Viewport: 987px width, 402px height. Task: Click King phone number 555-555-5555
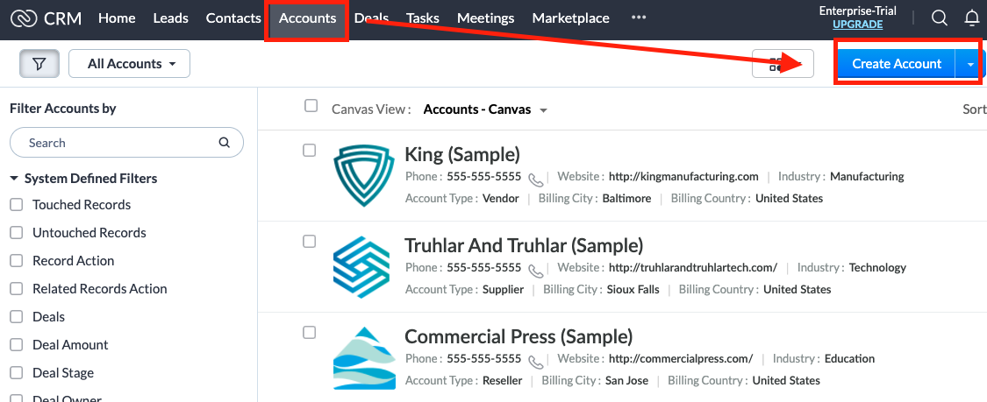point(484,177)
